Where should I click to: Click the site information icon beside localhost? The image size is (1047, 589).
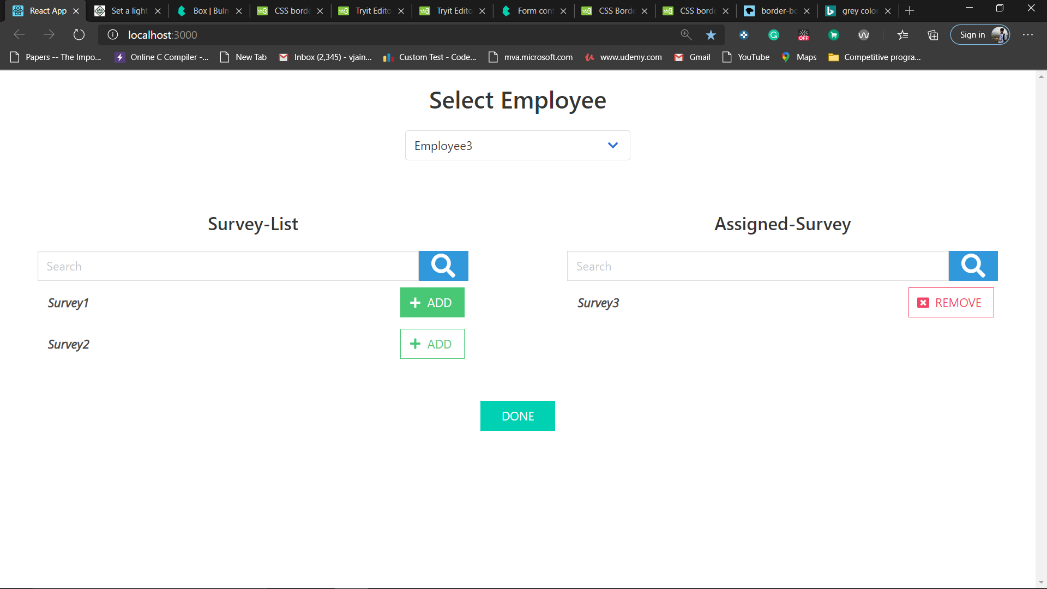[113, 35]
